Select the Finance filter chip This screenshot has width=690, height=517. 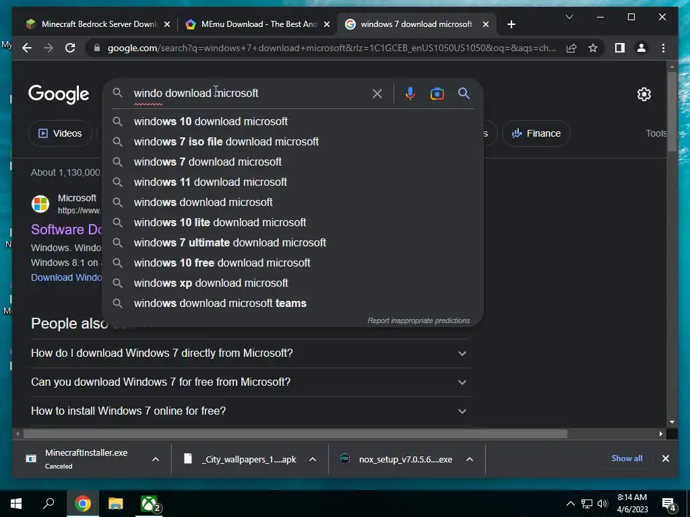point(536,133)
